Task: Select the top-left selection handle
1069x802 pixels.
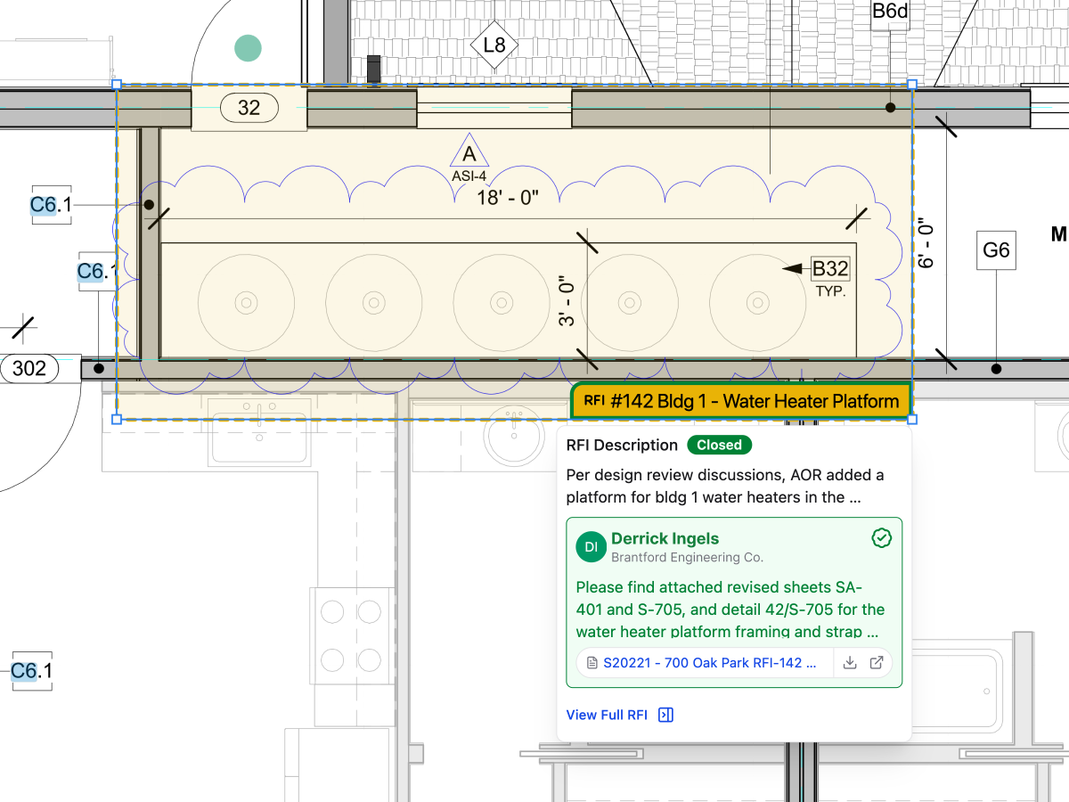Action: point(117,85)
